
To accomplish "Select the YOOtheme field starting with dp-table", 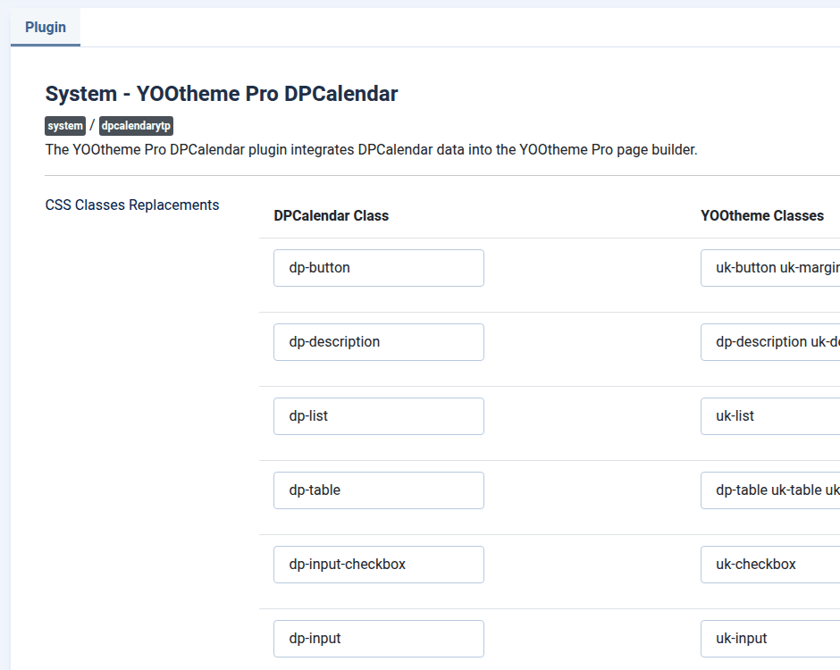I will (770, 490).
